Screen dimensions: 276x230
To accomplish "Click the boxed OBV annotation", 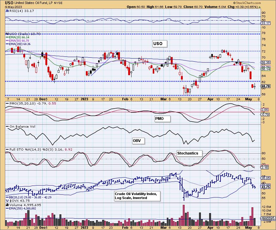I will click(138, 141).
